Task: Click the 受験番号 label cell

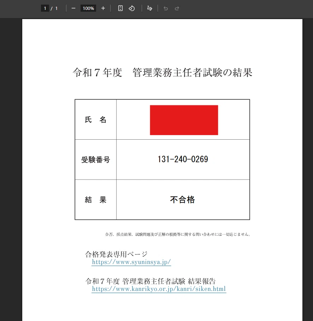Action: coord(95,160)
